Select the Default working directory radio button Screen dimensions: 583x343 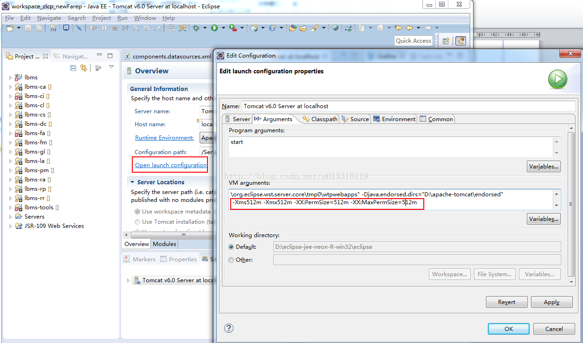pos(231,247)
